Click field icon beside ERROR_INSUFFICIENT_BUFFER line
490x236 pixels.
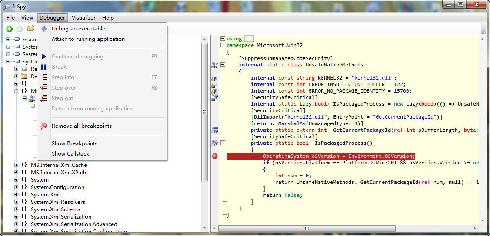click(x=214, y=85)
